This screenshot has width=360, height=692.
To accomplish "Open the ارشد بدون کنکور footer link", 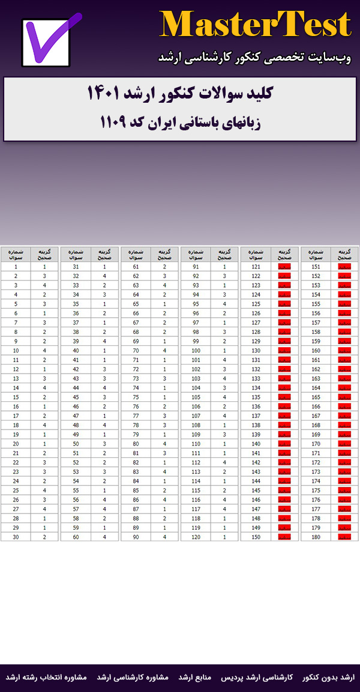I will point(328,677).
